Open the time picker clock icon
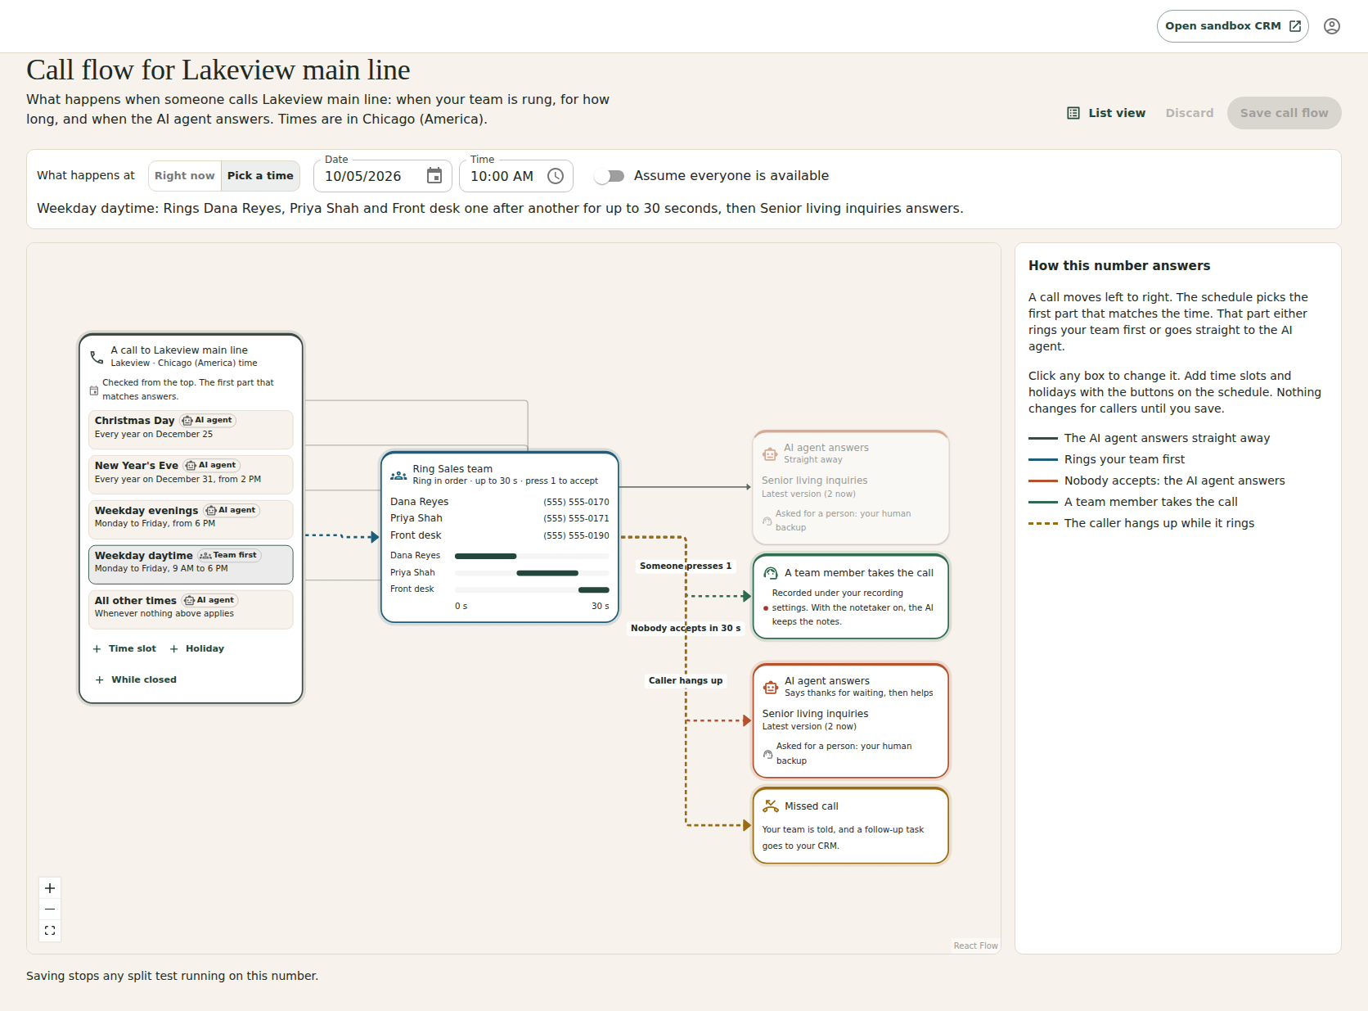Image resolution: width=1368 pixels, height=1011 pixels. click(556, 176)
